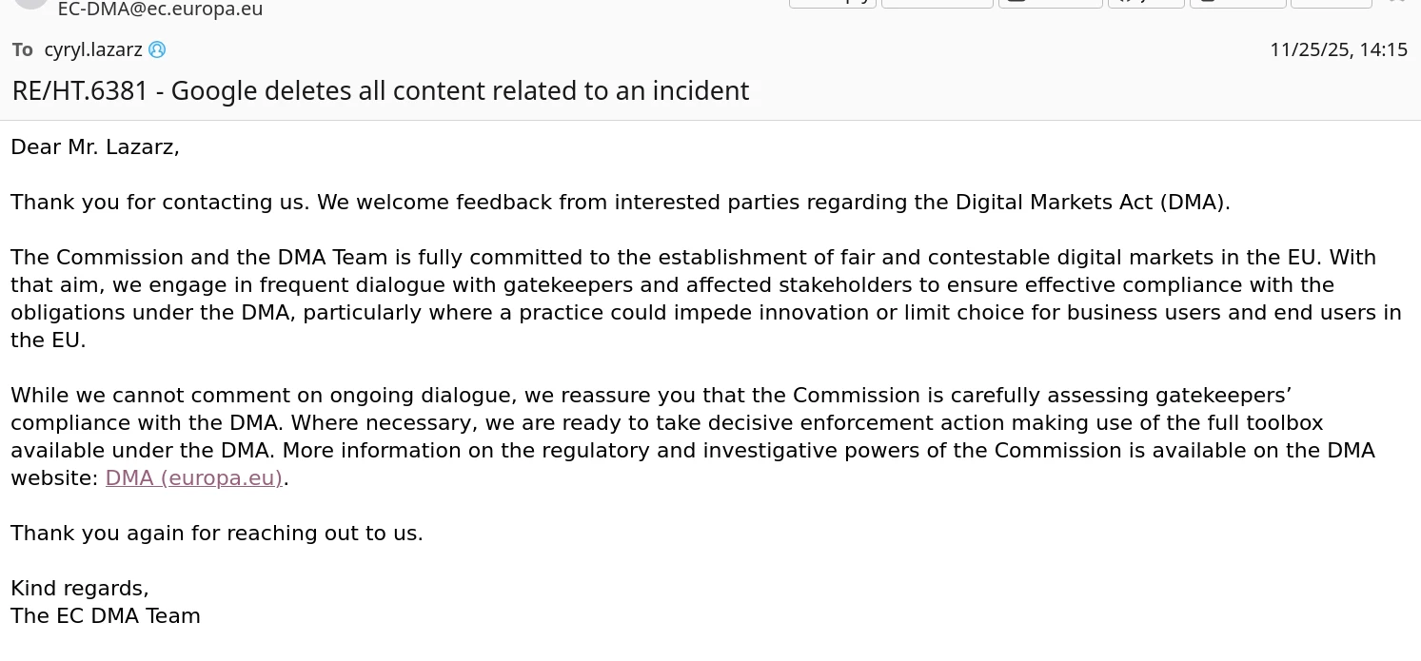Click the "Kind regards," closing line
Screen dimensions: 1421x661
tap(80, 589)
